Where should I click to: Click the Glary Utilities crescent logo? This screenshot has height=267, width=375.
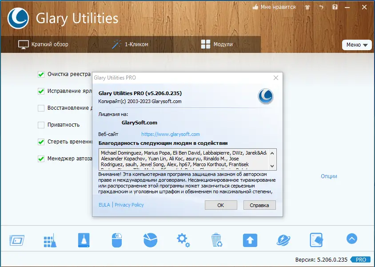pyautogui.click(x=18, y=18)
